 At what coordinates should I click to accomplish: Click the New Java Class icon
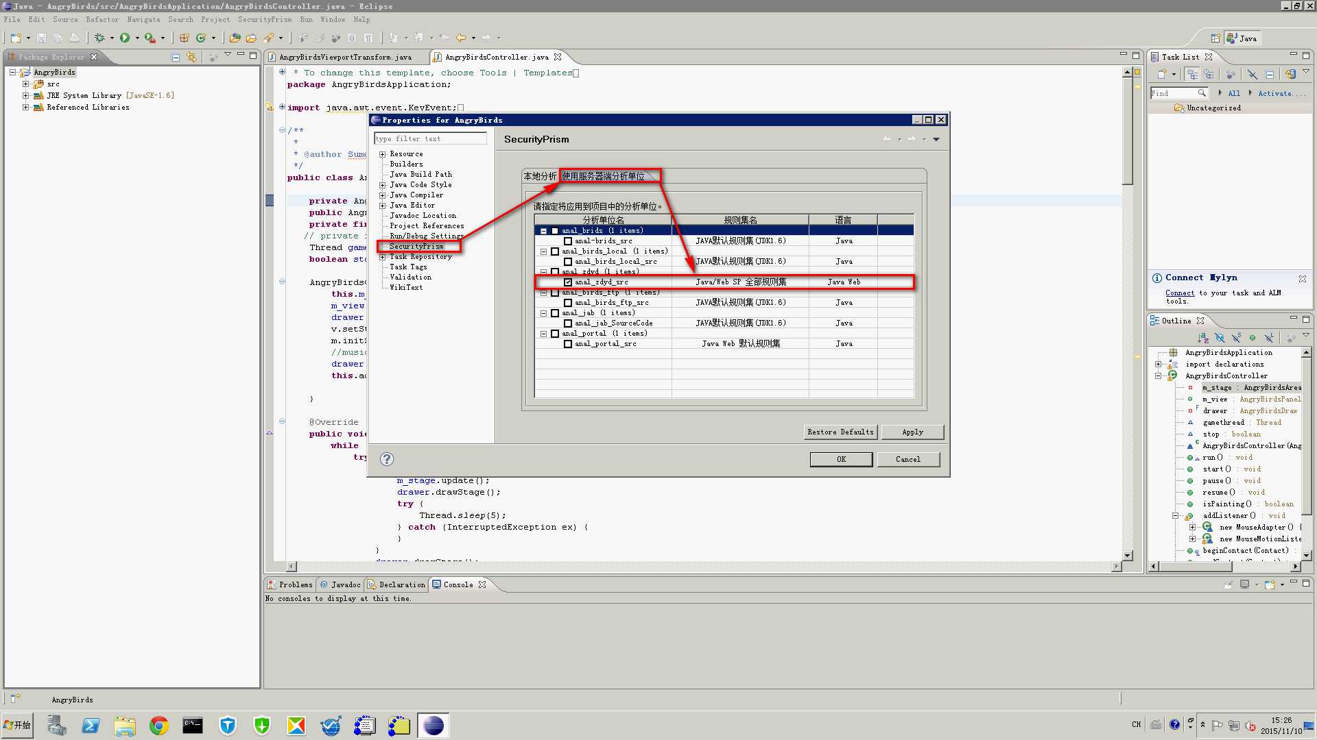(201, 38)
